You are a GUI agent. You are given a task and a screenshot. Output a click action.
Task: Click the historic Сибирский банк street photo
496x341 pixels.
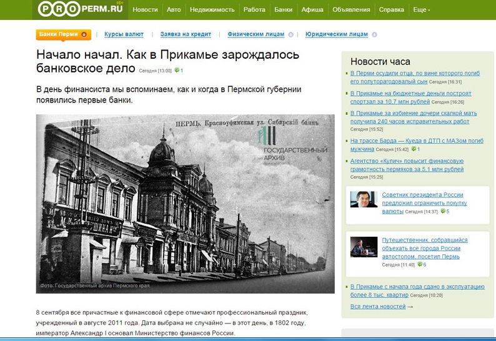[185, 204]
